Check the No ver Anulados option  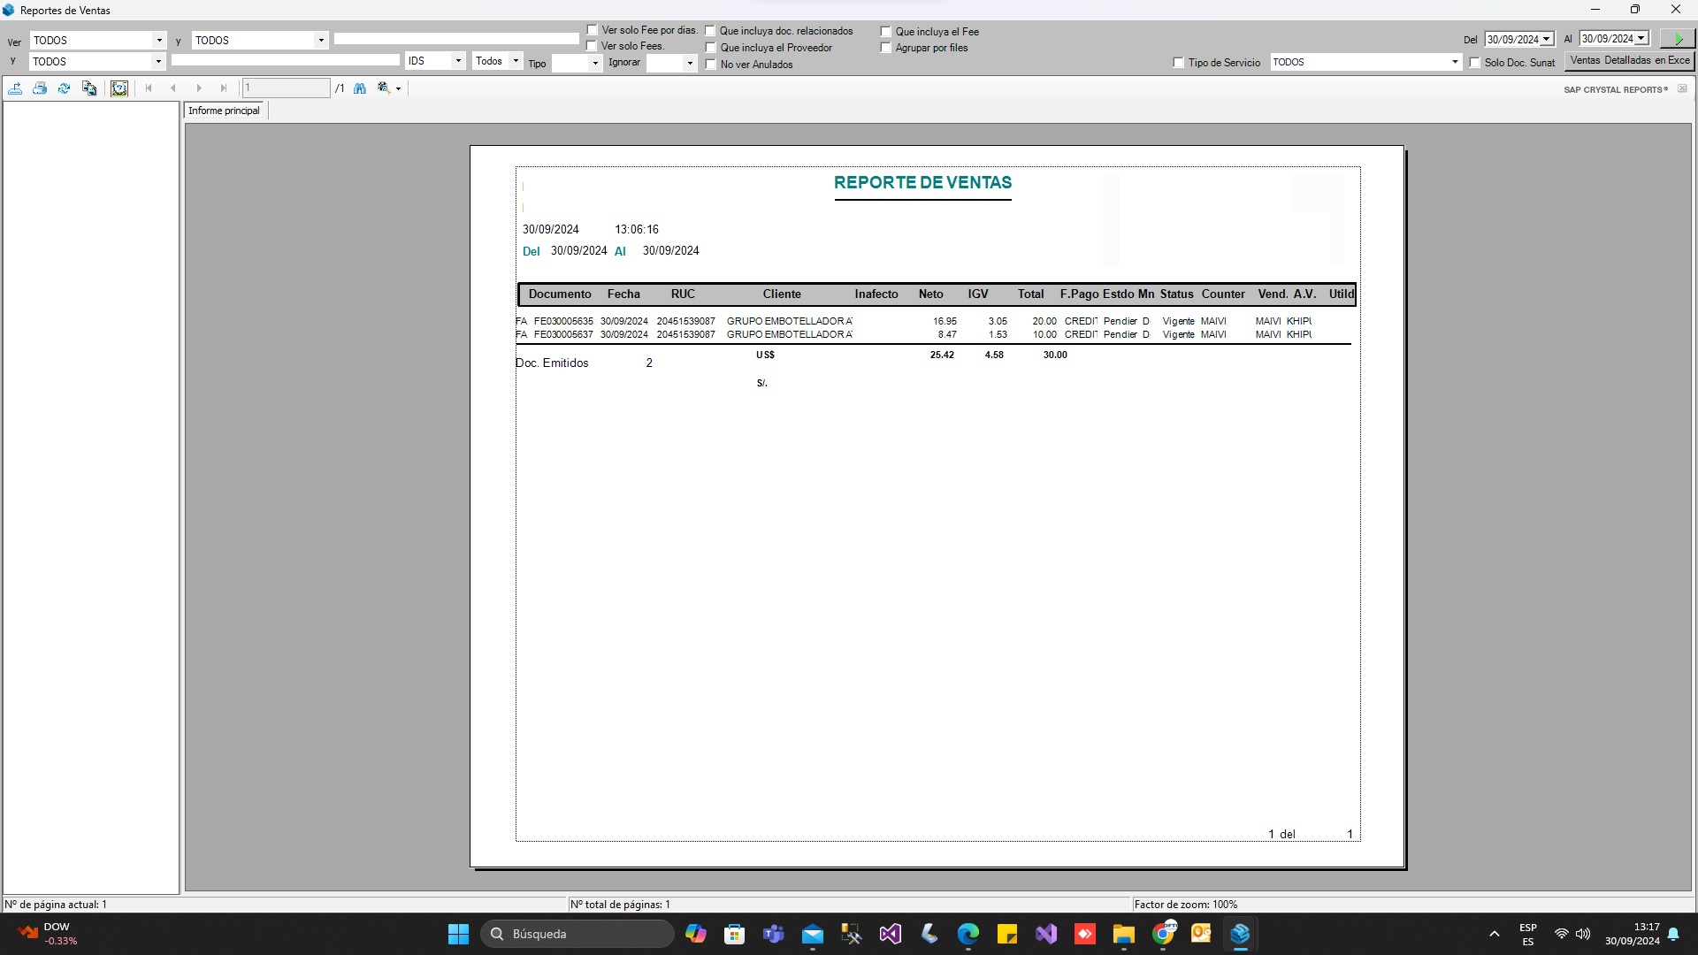point(710,64)
